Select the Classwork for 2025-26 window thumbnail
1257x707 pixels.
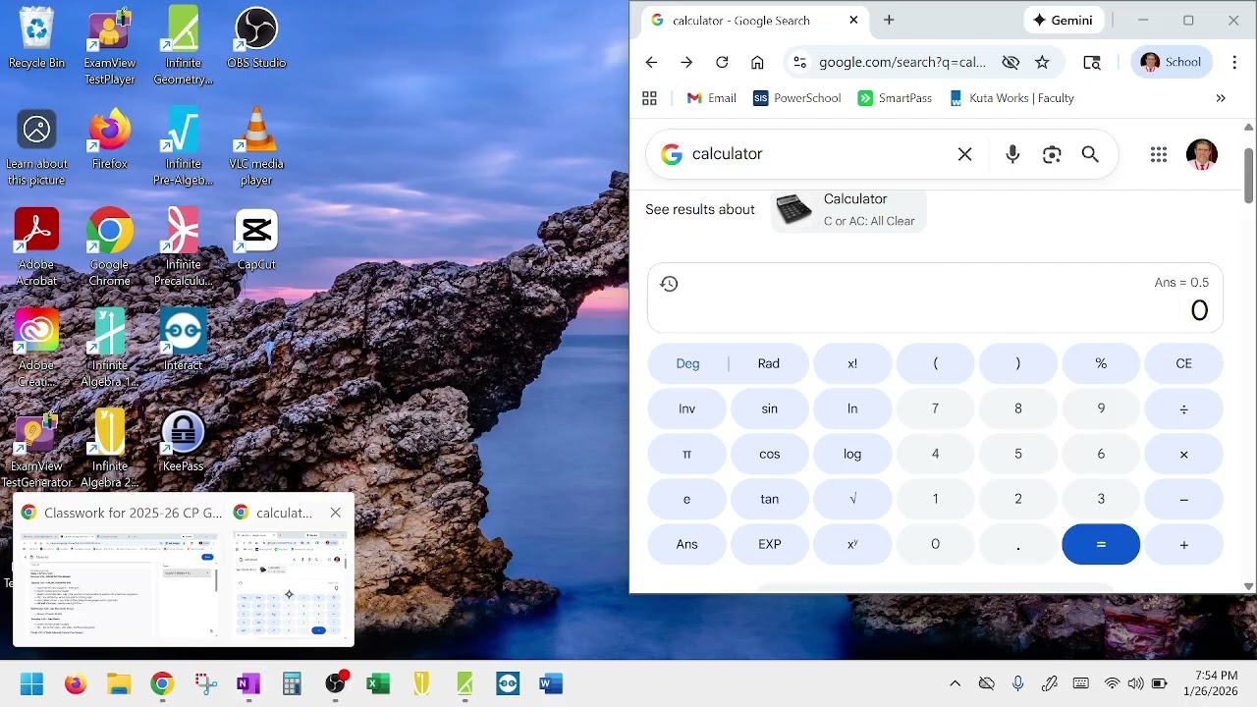coord(119,571)
